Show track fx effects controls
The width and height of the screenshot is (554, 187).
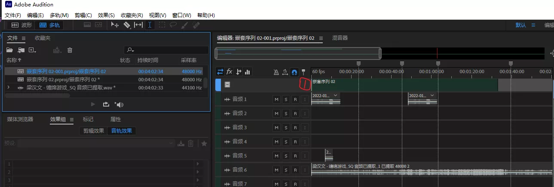(x=230, y=72)
